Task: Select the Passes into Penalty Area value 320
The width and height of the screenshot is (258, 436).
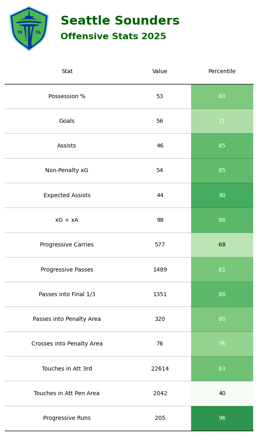Action: point(160,319)
